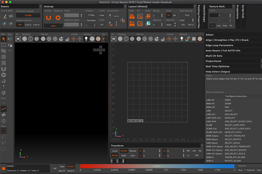262x174 pixels.
Task: Select Re units in Layout
Action: (x=174, y=15)
